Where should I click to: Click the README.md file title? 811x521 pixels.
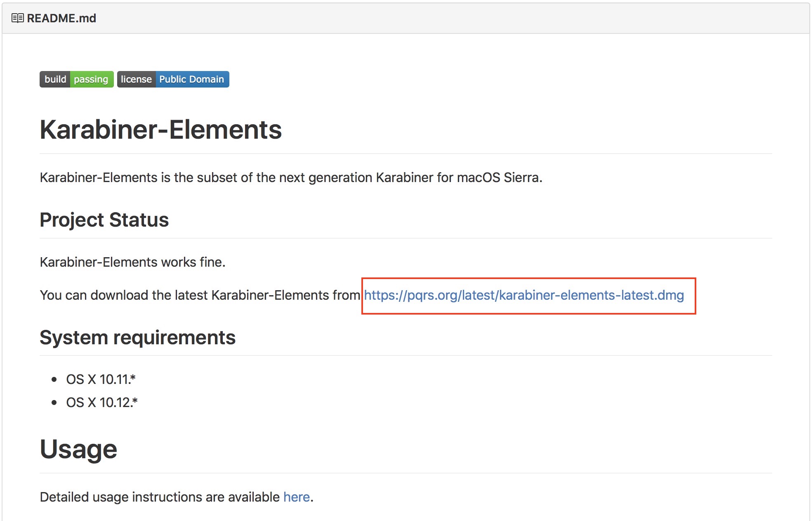(61, 18)
